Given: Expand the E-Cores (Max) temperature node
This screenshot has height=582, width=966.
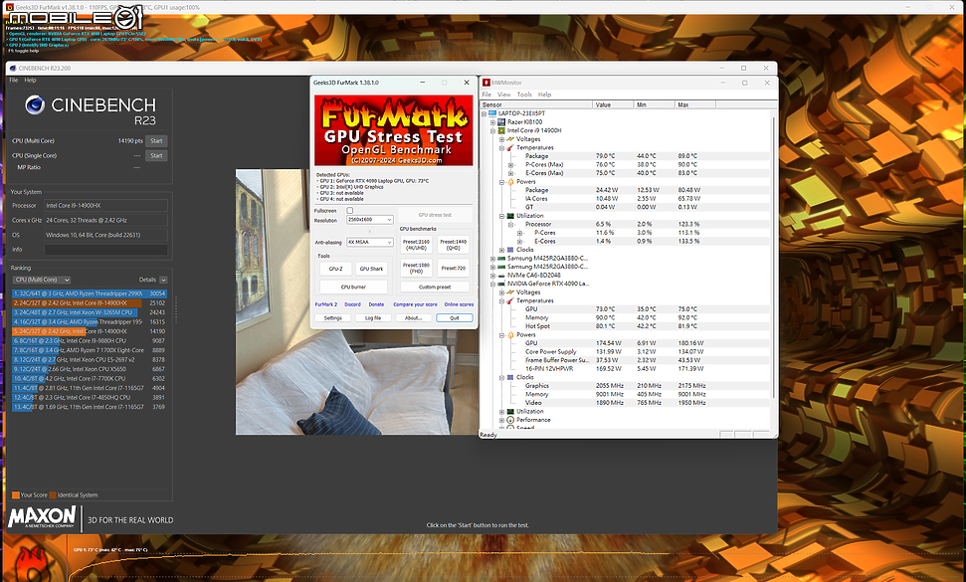Looking at the screenshot, I should coord(510,174).
